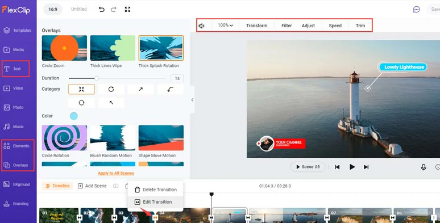
Task: Select scene 01 in the timeline
Action: click(59, 216)
